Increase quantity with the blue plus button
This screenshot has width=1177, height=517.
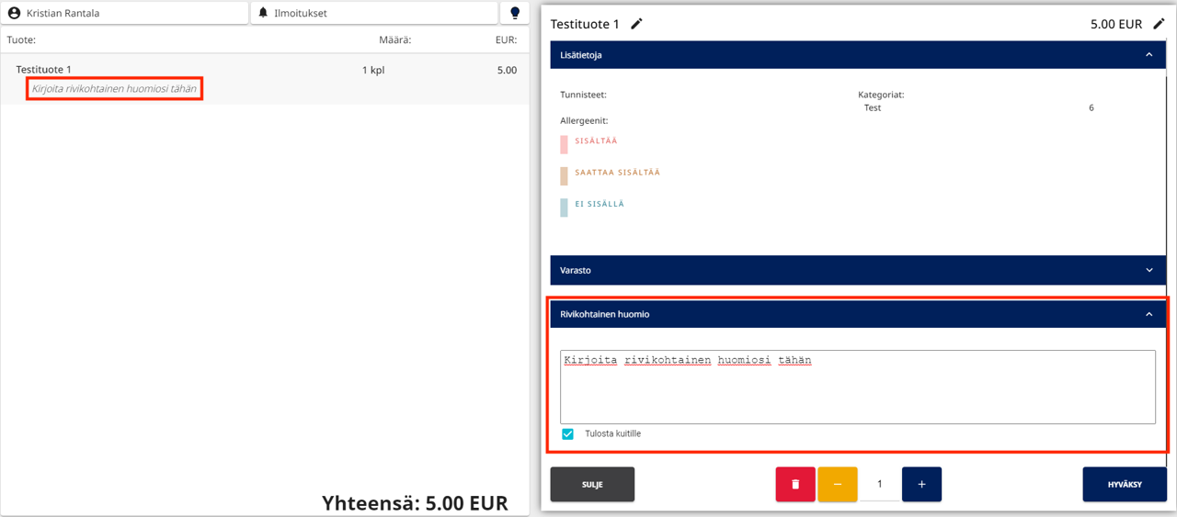click(x=921, y=484)
